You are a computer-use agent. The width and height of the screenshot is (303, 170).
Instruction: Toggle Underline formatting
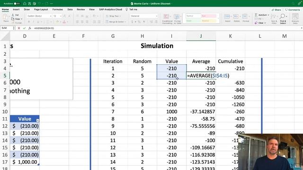coord(38,22)
